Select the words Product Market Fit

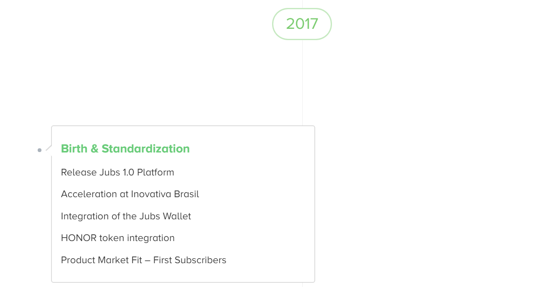point(101,260)
